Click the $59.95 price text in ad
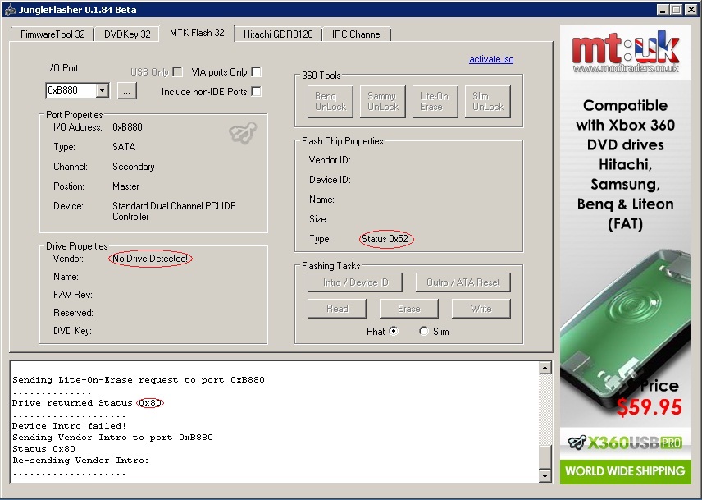702x500 pixels. [x=649, y=406]
